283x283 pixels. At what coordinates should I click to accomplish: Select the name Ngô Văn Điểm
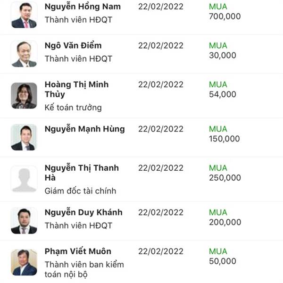73,45
